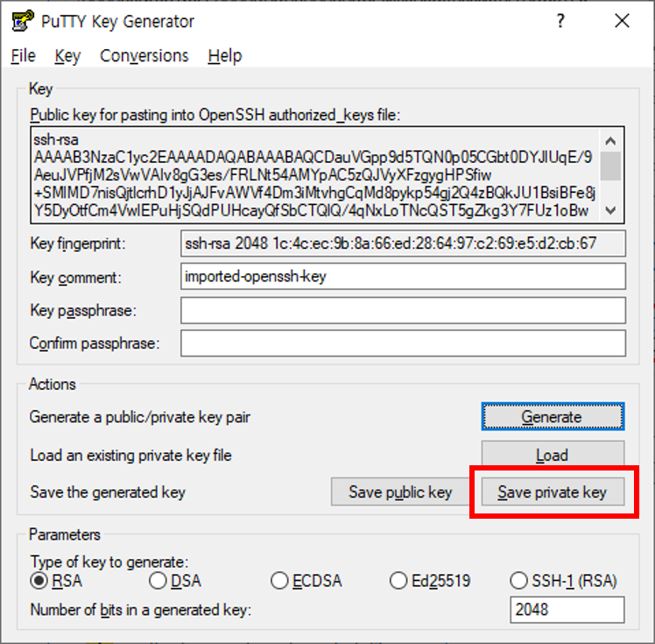Click 'Number of bits in a generated key:' label
The width and height of the screenshot is (655, 644).
click(141, 610)
